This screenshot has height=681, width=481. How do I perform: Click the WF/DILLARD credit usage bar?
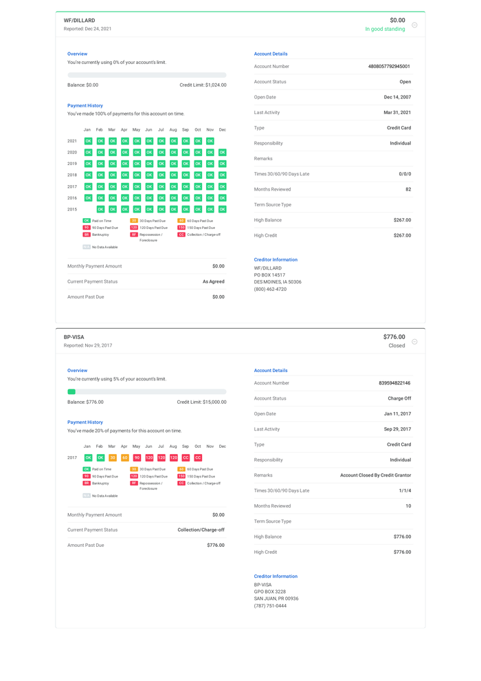pos(146,75)
